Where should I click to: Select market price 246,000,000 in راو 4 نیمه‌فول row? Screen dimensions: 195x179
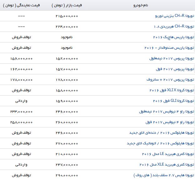pos(67,112)
